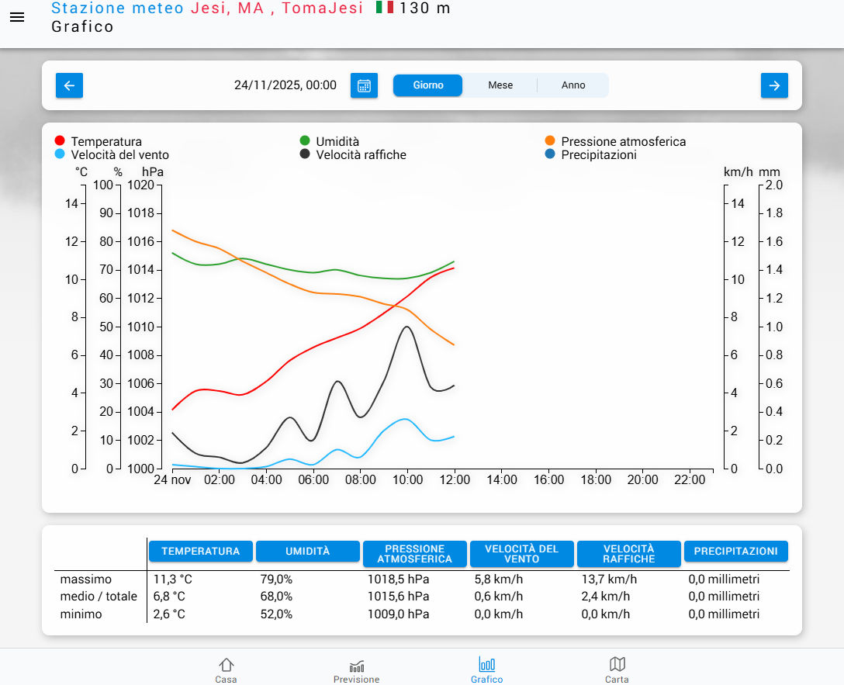The image size is (844, 685).
Task: Toggle Temperatura series in legend
Action: coord(105,141)
